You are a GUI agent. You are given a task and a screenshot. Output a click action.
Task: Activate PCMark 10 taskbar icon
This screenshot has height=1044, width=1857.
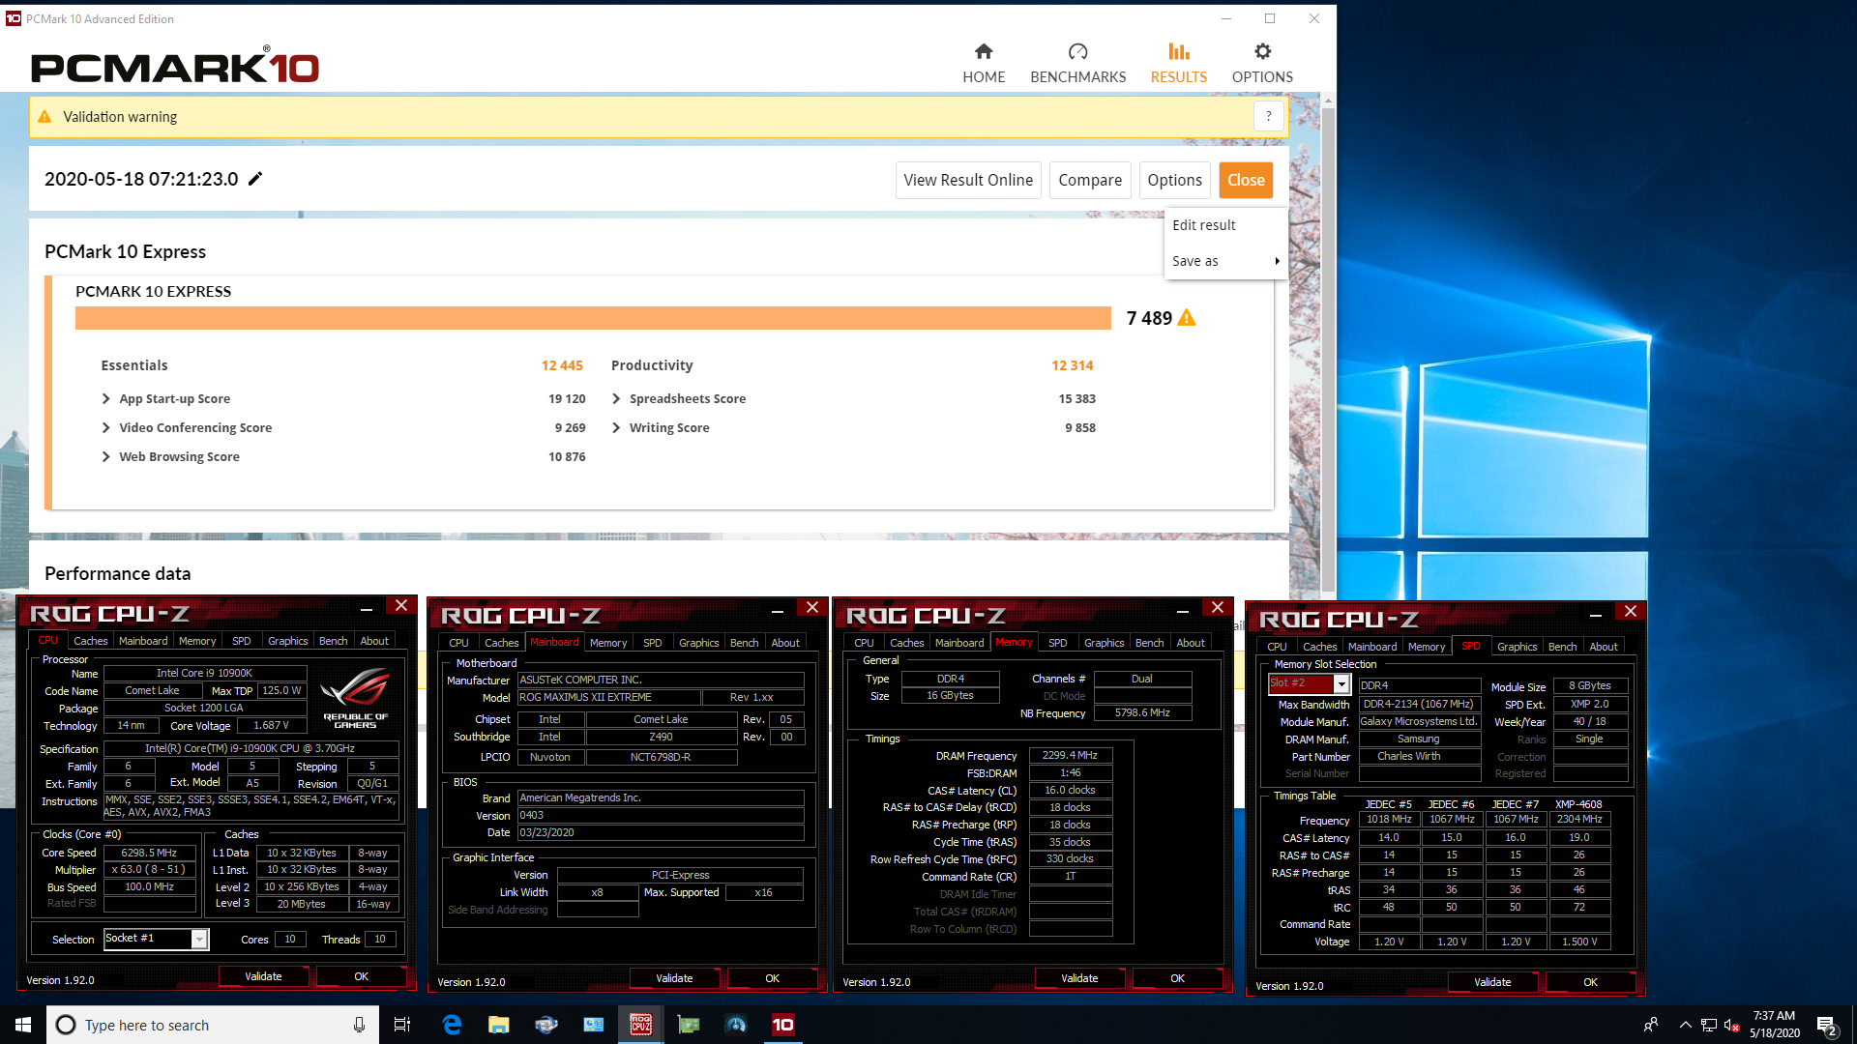[x=782, y=1025]
